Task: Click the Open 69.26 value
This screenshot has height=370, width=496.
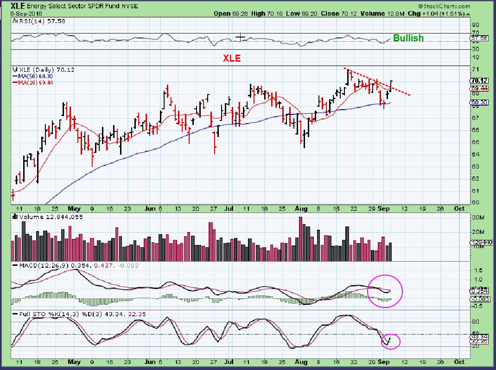Action: (x=231, y=13)
